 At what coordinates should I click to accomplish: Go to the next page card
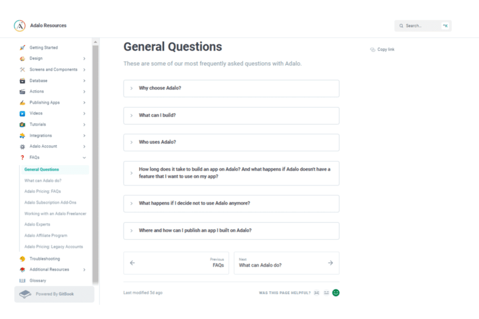tap(286, 263)
